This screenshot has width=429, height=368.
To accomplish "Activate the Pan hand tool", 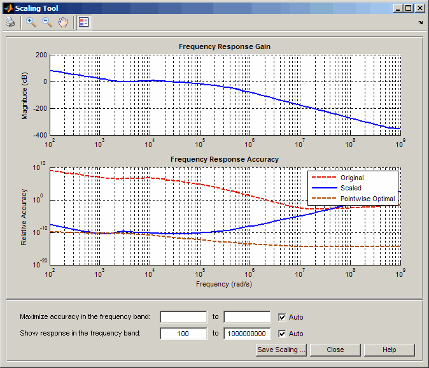I will click(x=63, y=22).
